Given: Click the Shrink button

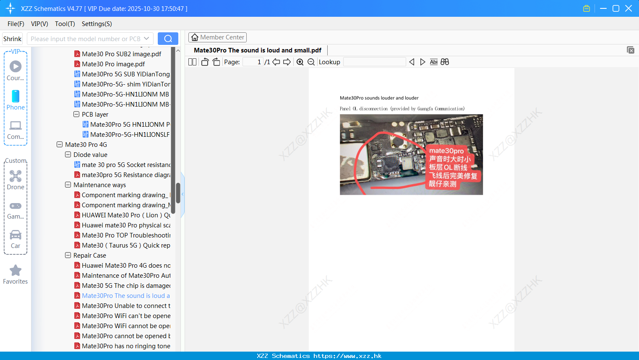Looking at the screenshot, I should [12, 39].
